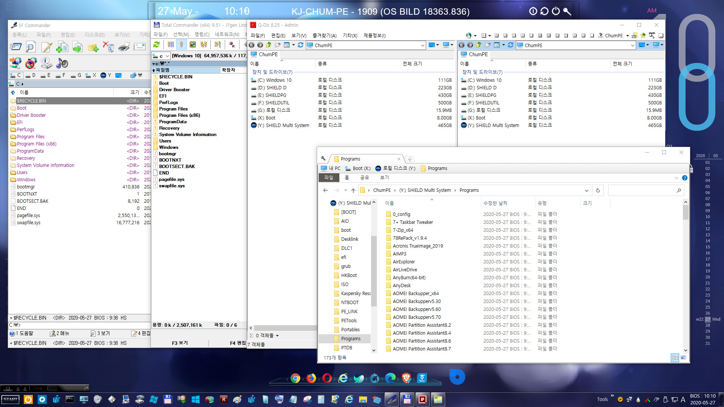
Task: Click the up folder icon in Q-Dir right pane
Action: click(x=479, y=45)
